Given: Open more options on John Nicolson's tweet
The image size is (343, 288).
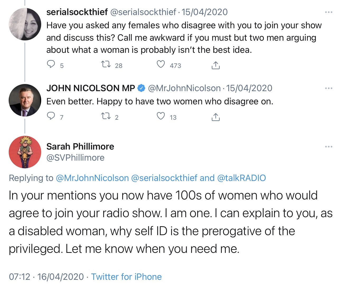Looking at the screenshot, I should (x=328, y=88).
